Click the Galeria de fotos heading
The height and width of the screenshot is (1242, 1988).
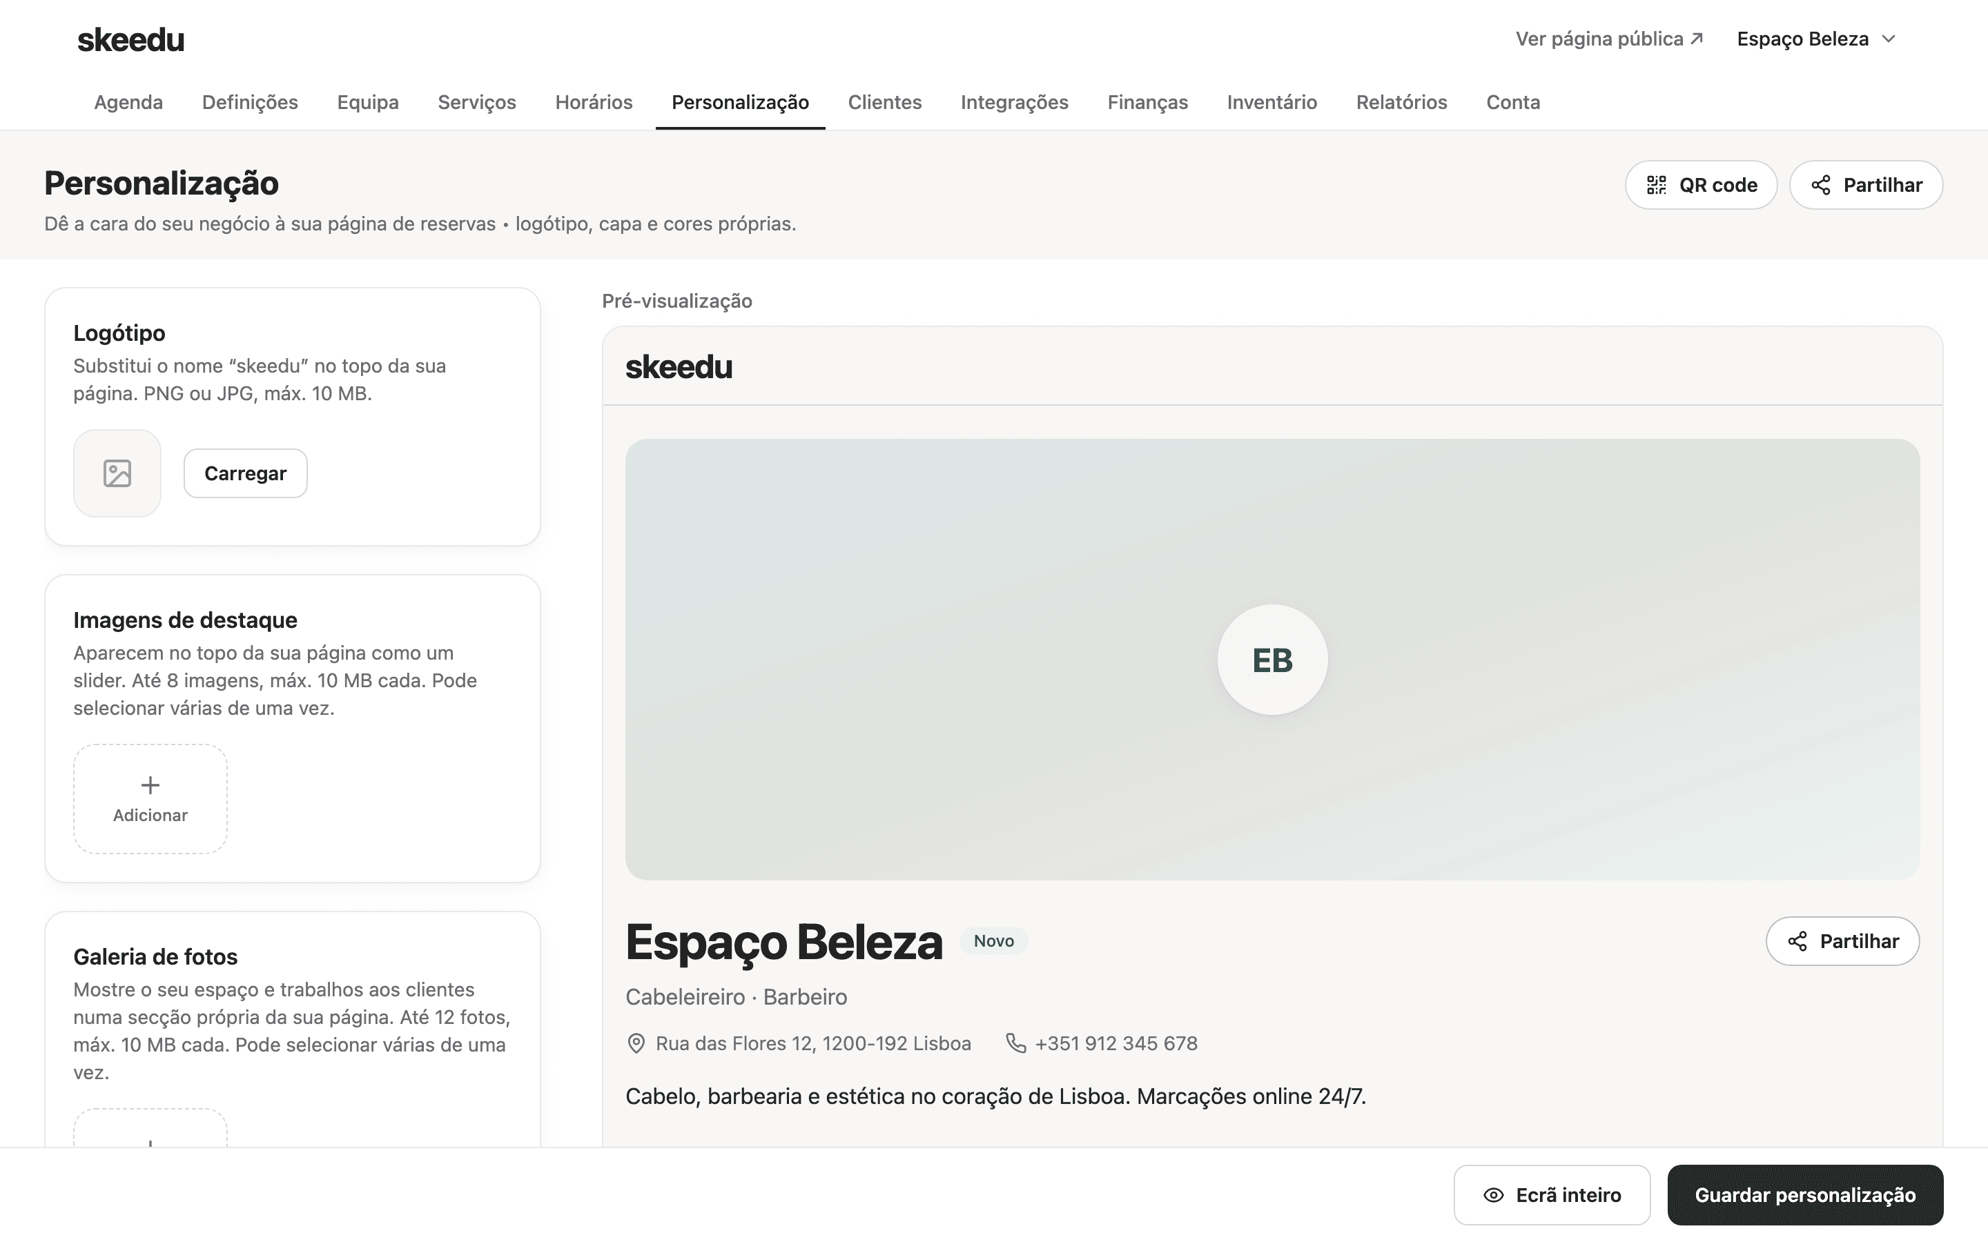155,957
